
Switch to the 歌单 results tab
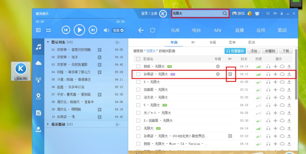coord(232,42)
